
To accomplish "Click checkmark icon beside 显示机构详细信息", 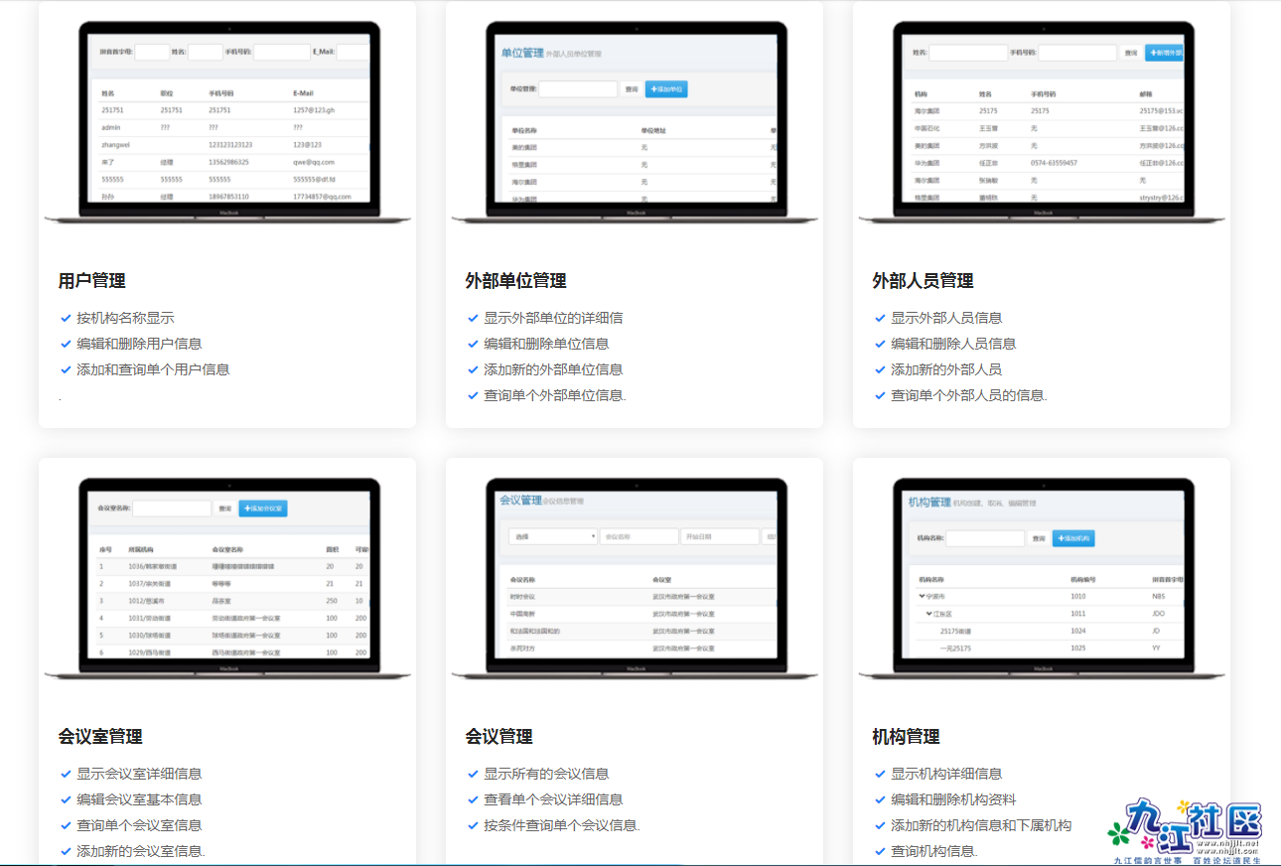I will (x=880, y=775).
